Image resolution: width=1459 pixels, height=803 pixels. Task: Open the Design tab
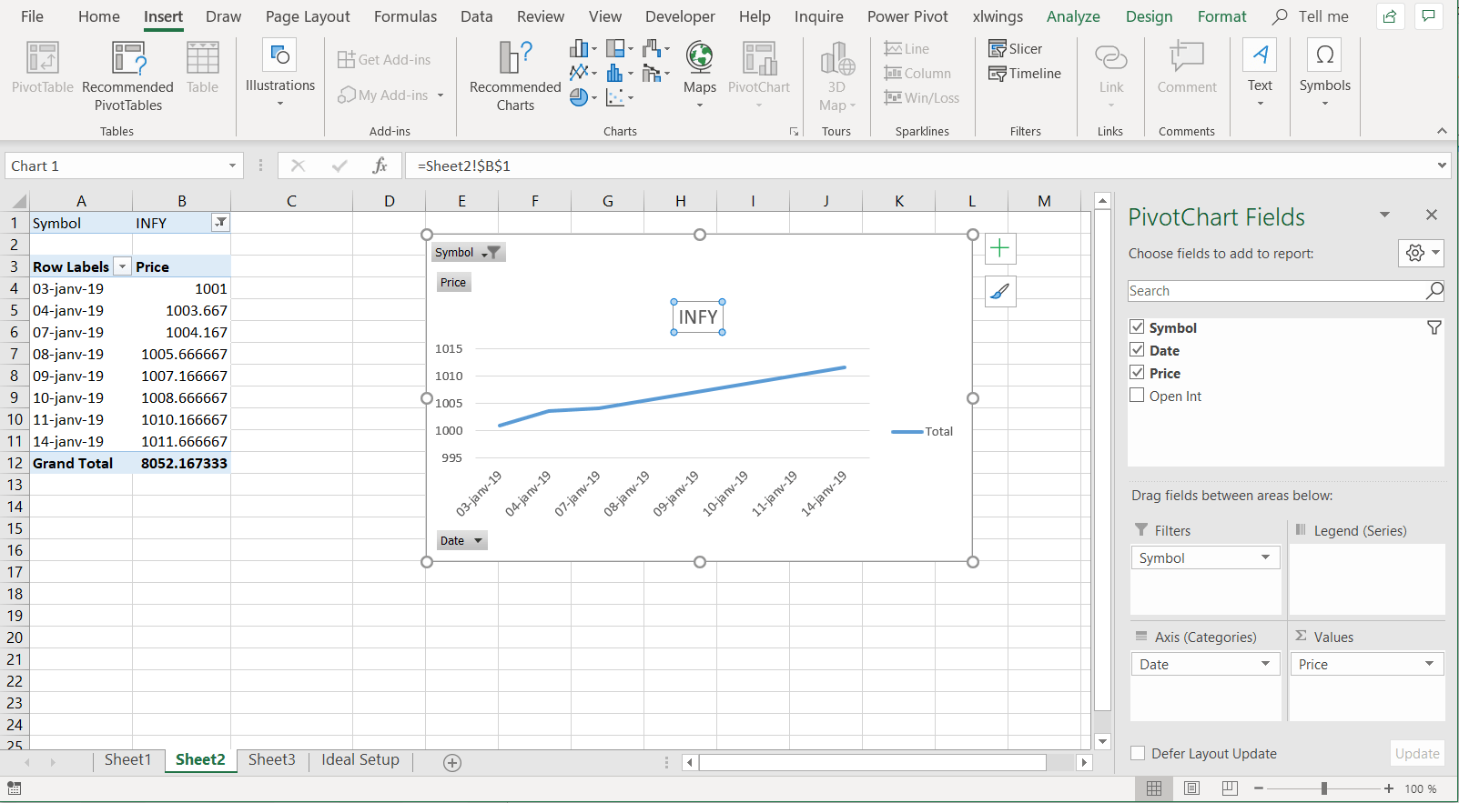[x=1149, y=16]
